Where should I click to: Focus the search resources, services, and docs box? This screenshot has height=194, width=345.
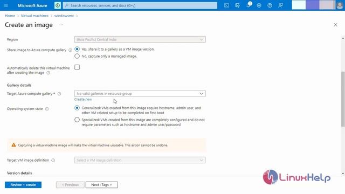140,5
